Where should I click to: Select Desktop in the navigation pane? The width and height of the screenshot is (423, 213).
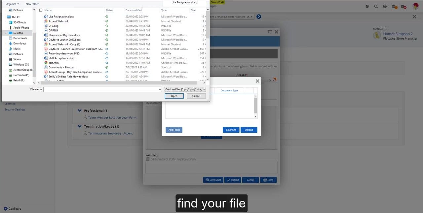[x=18, y=33]
